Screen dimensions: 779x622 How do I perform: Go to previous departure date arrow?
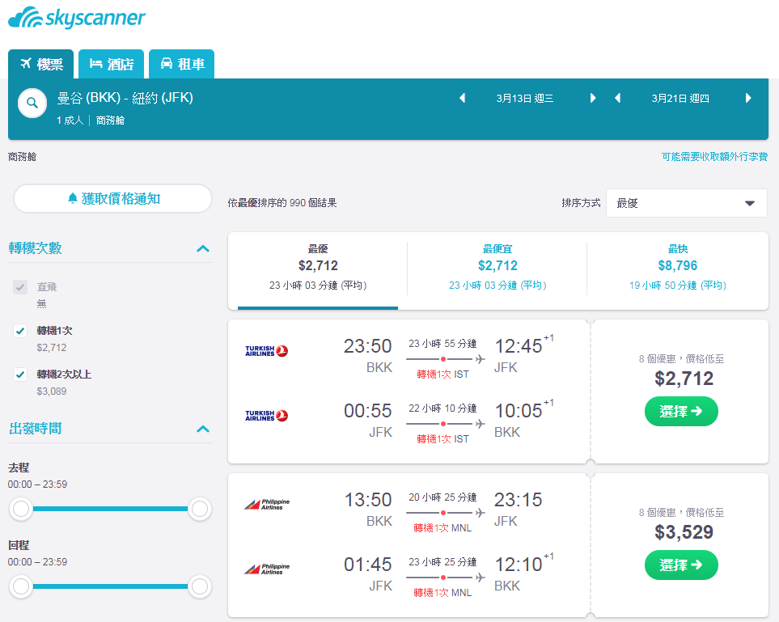coord(462,98)
